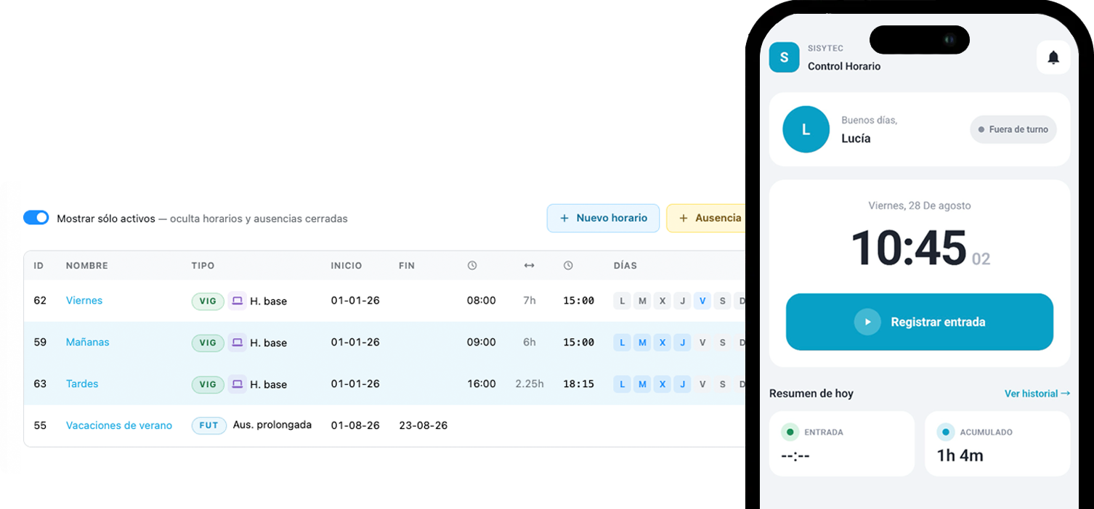Viewport: 1094px width, 509px height.
Task: Open the Tardes schedule link
Action: coord(82,383)
